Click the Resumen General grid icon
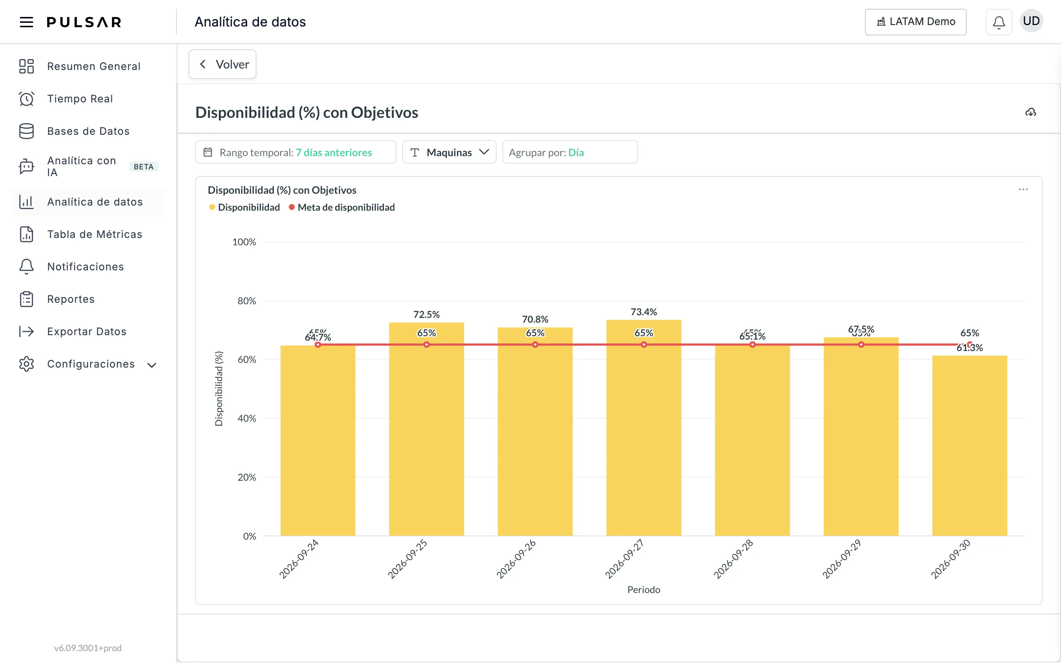The height and width of the screenshot is (663, 1061). coord(26,66)
